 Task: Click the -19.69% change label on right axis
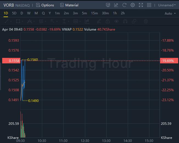[169, 61]
